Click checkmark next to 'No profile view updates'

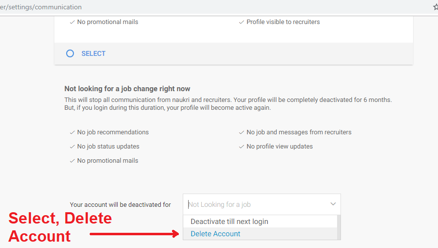click(x=241, y=147)
